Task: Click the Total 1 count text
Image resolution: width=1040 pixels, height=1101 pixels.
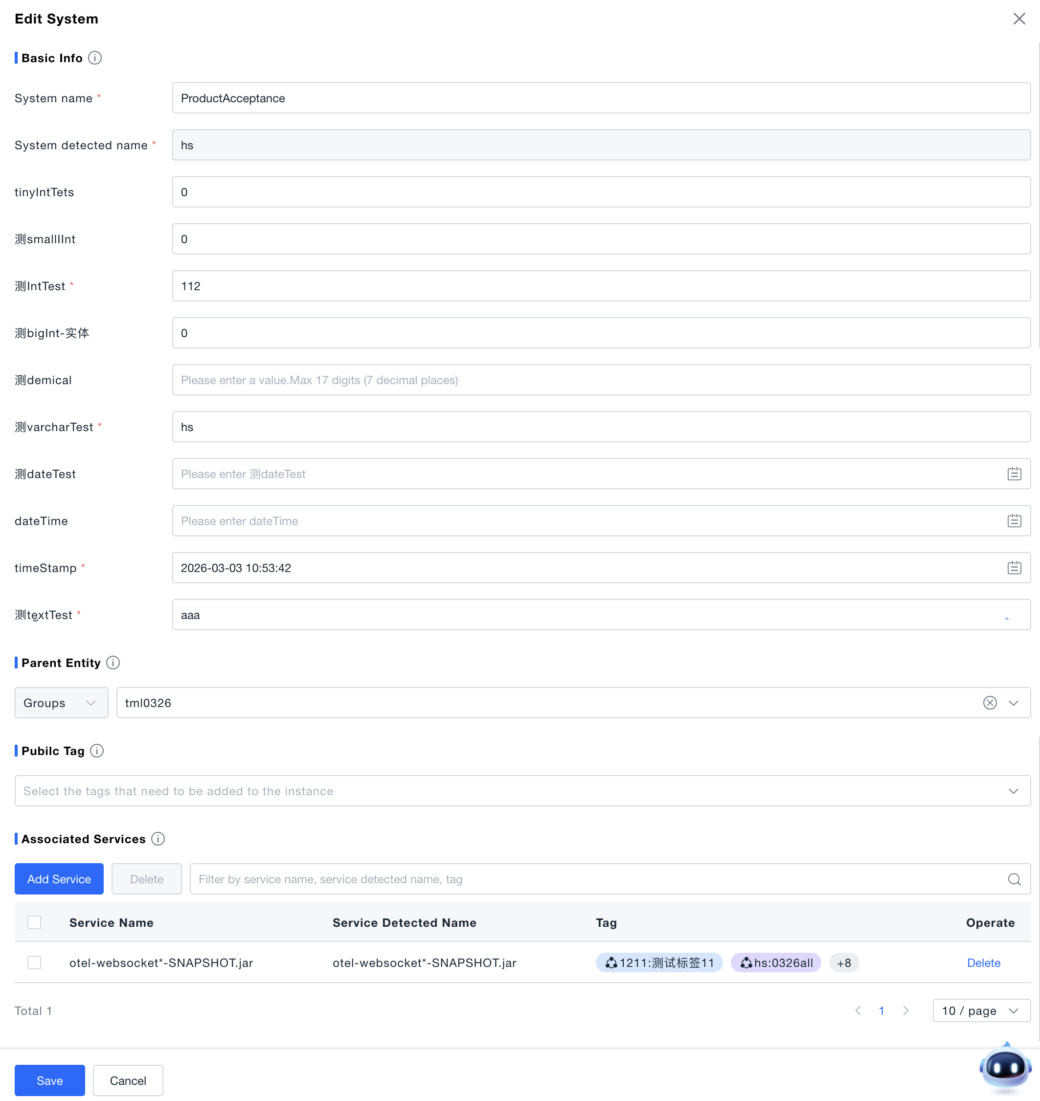Action: [33, 1010]
